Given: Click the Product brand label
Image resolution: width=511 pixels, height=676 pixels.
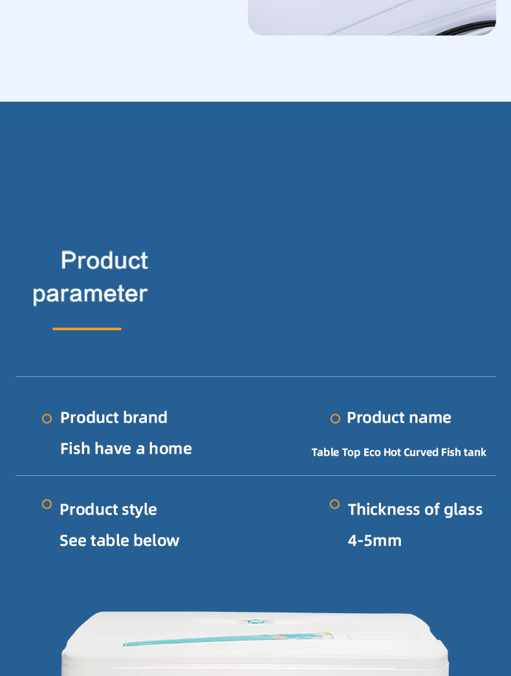Looking at the screenshot, I should pyautogui.click(x=114, y=418).
